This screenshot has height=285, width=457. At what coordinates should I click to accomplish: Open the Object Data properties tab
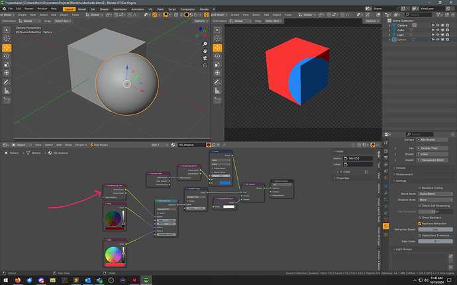coord(385,220)
